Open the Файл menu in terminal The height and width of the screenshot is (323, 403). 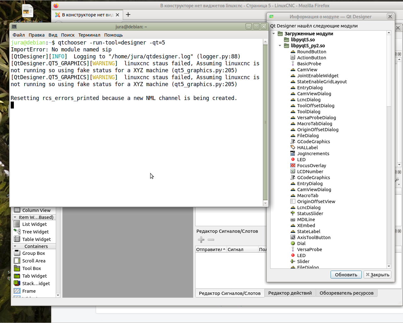click(x=19, y=35)
